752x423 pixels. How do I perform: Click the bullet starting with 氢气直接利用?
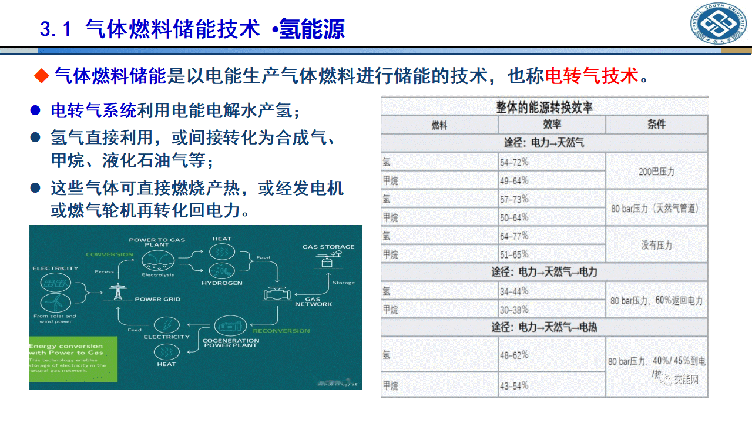(x=193, y=149)
